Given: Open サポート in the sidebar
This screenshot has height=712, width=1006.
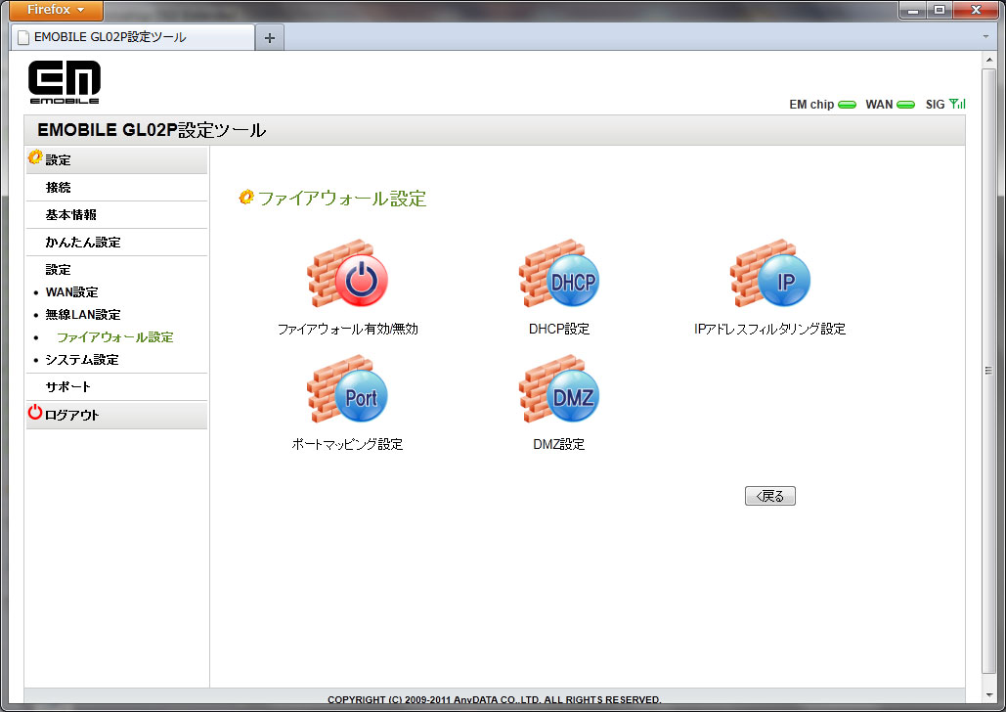Looking at the screenshot, I should [x=68, y=387].
